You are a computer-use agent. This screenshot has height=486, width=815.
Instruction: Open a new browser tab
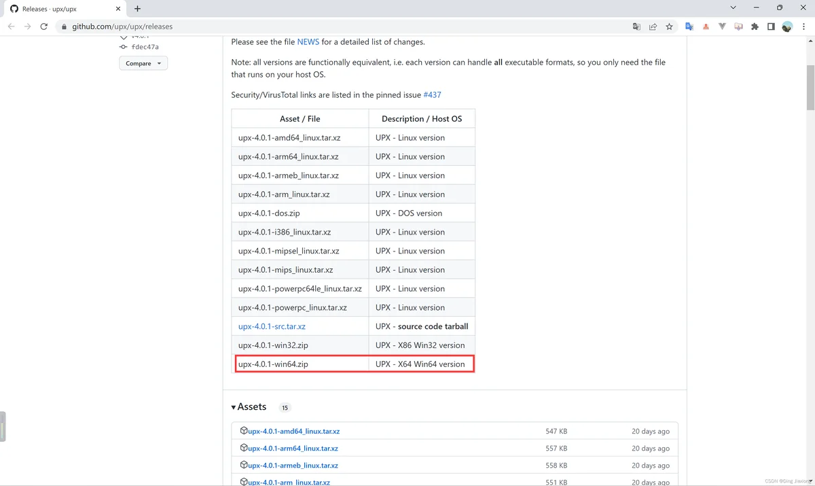137,9
